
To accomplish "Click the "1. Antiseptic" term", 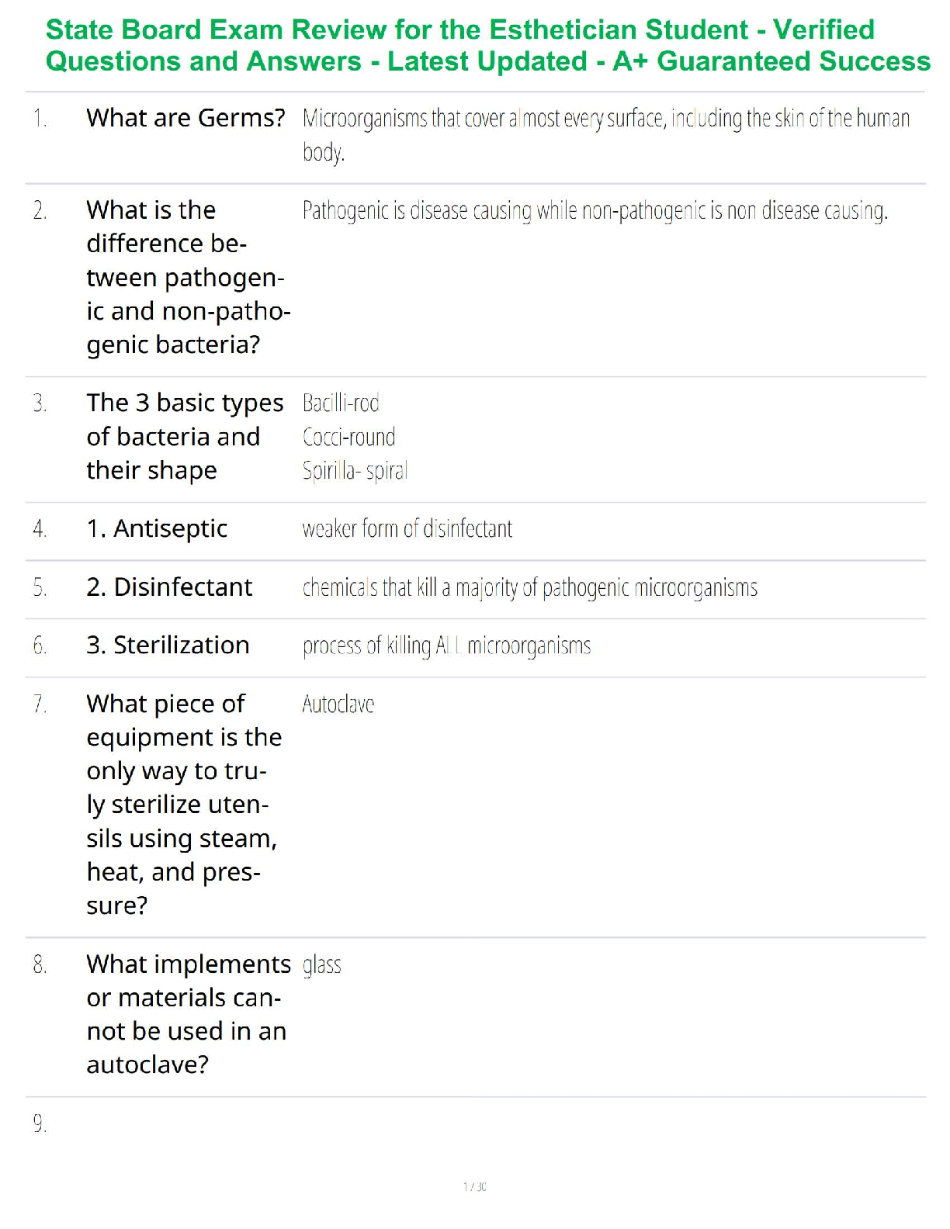I will point(157,529).
